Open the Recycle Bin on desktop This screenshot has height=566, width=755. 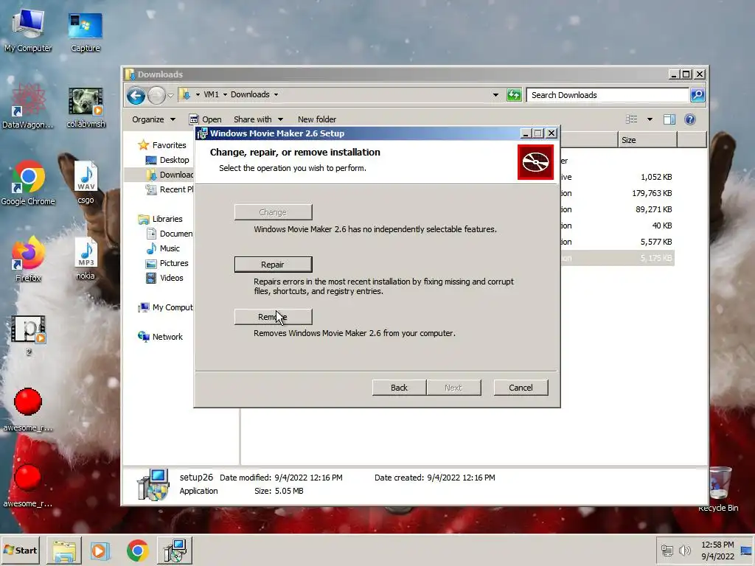(718, 489)
